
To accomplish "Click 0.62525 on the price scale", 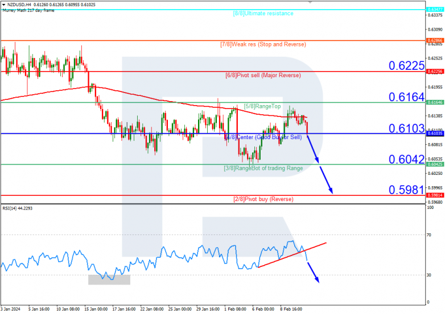I will tap(435, 58).
